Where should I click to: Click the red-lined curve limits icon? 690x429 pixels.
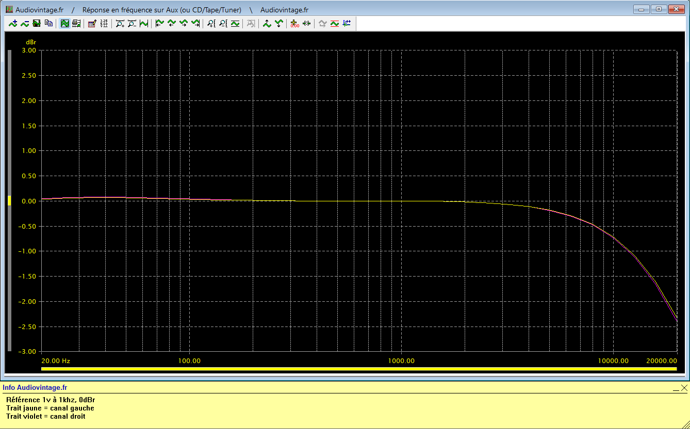(x=335, y=23)
